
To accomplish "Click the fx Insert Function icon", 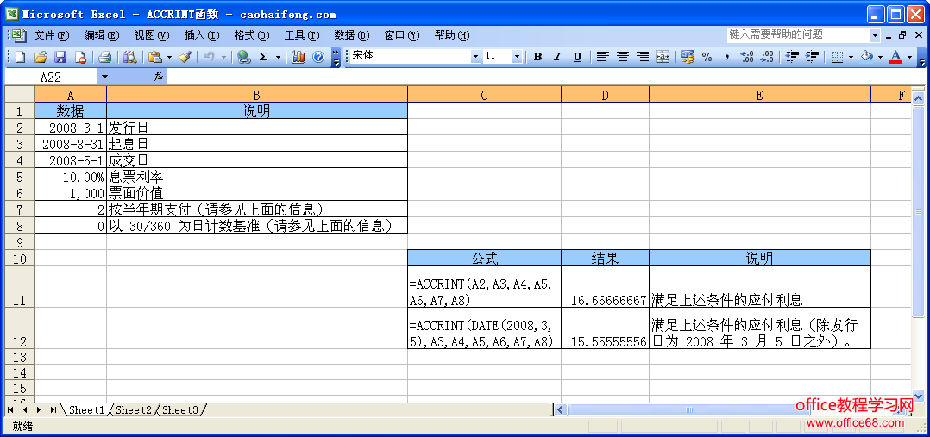I will point(159,77).
